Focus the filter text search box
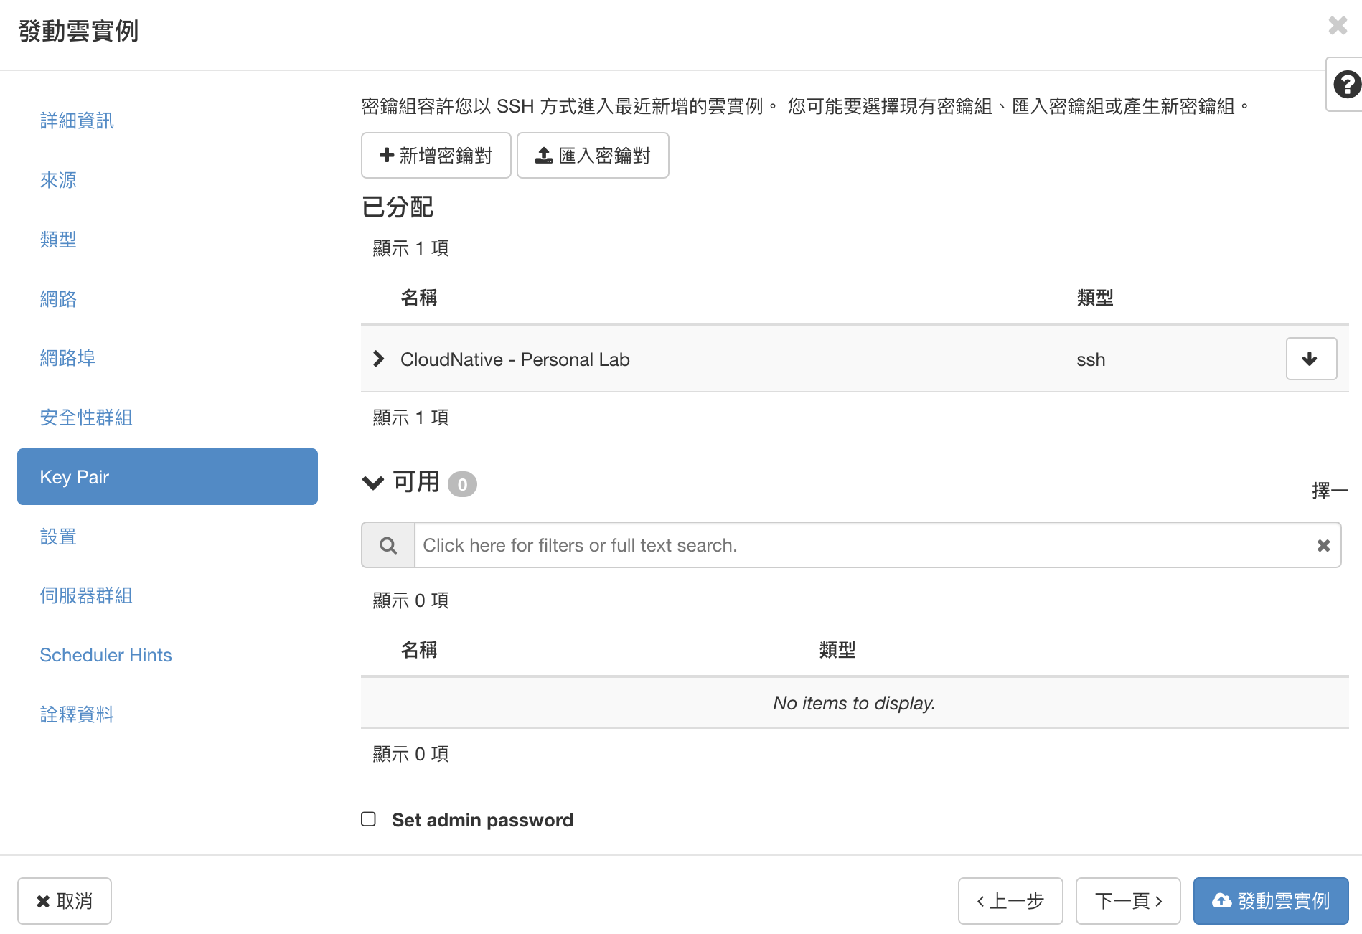The image size is (1362, 934). pyautogui.click(x=861, y=545)
